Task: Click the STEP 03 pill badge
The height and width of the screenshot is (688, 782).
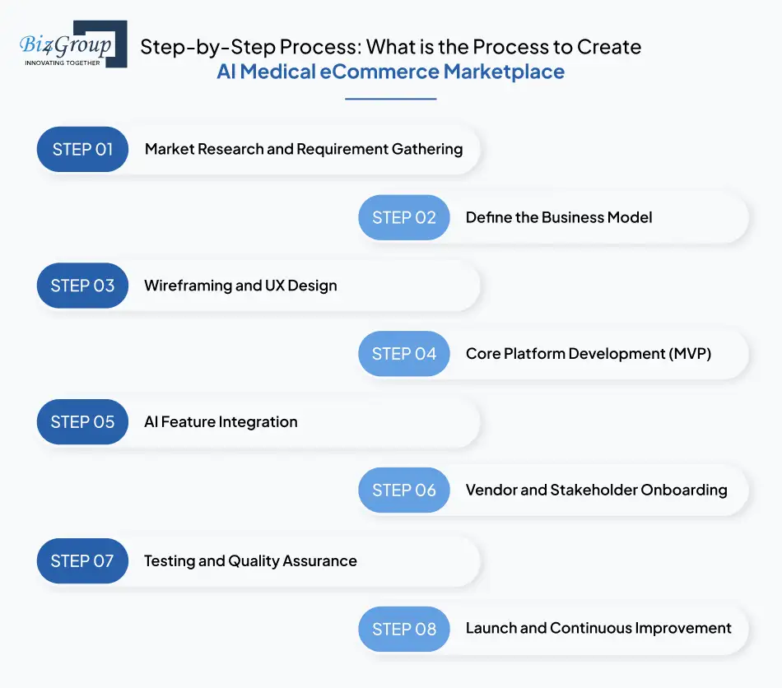Action: [83, 286]
